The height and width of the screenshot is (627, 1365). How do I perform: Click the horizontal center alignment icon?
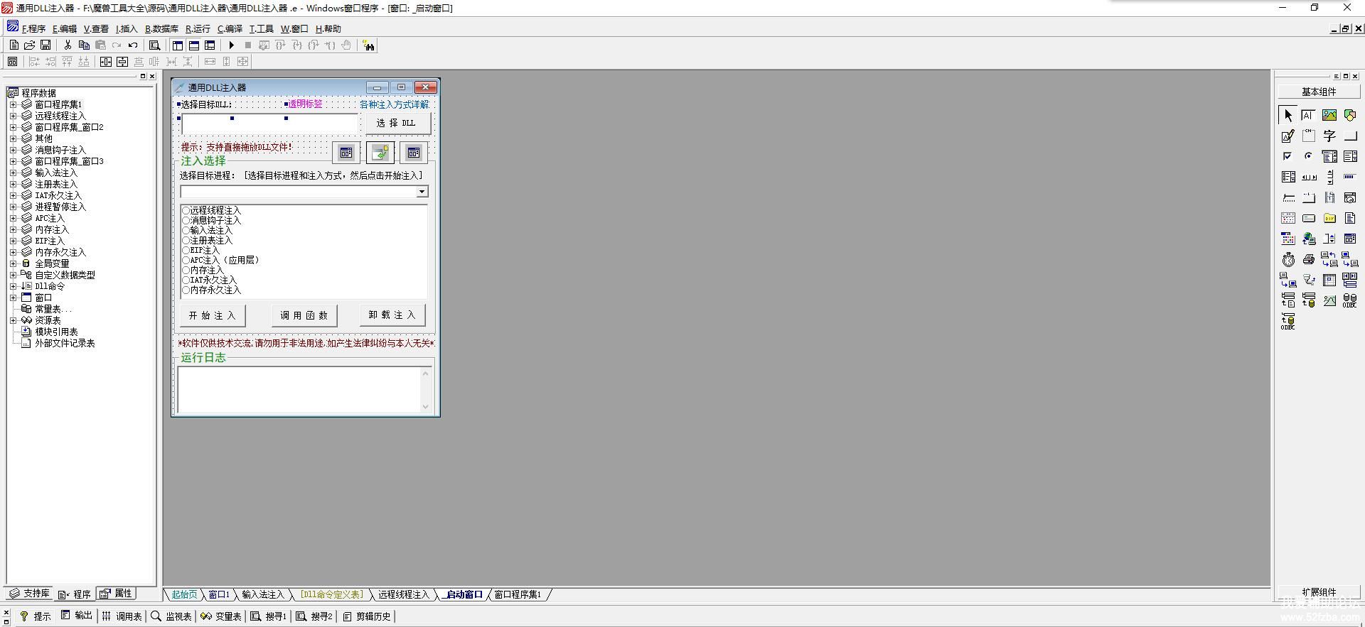106,62
